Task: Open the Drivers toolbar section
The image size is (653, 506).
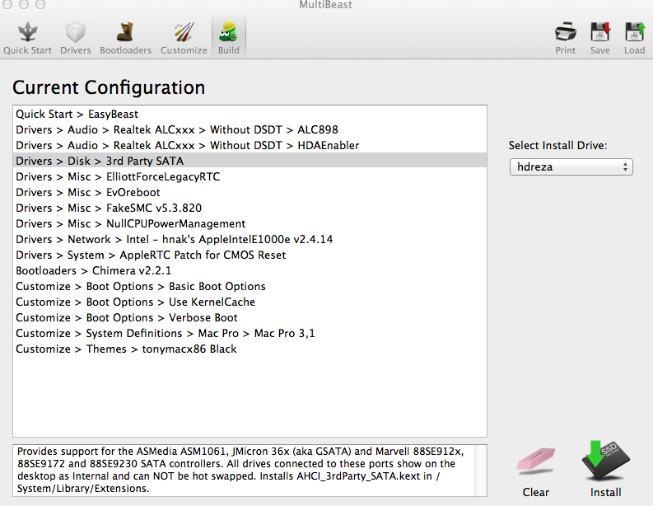Action: pyautogui.click(x=76, y=39)
